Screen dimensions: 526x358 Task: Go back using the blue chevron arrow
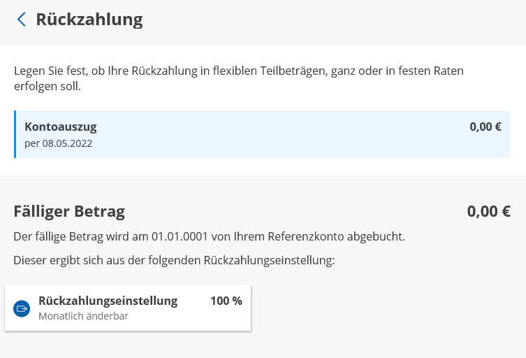[21, 20]
